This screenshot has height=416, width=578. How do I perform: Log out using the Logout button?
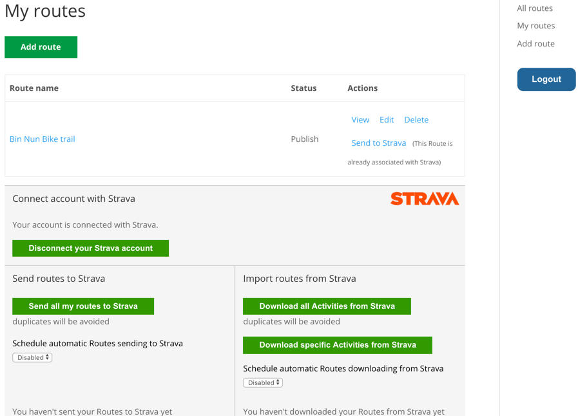point(546,79)
